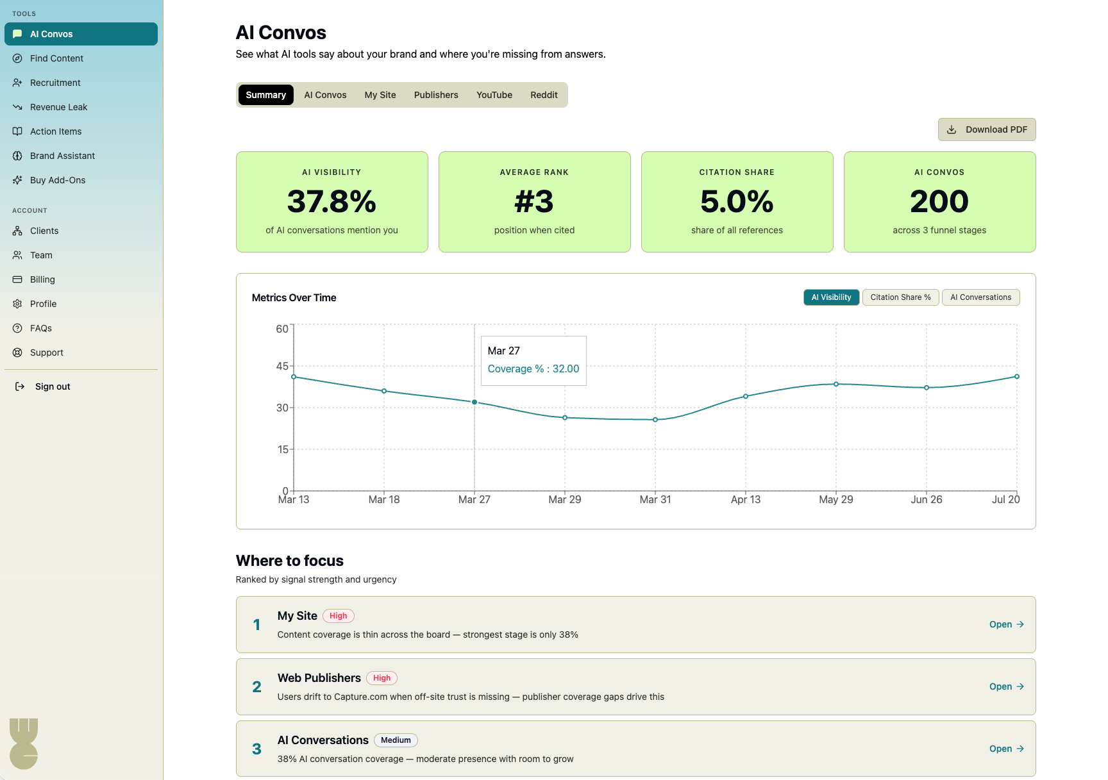Click the brand logo at sidebar bottom
The width and height of the screenshot is (1108, 780).
24,743
